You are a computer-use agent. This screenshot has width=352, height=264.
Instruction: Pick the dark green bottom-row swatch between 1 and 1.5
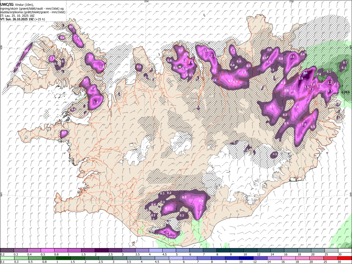(x=63, y=258)
